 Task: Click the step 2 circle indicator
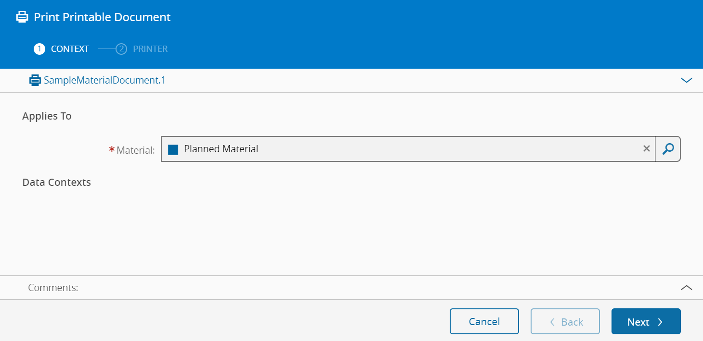[121, 49]
